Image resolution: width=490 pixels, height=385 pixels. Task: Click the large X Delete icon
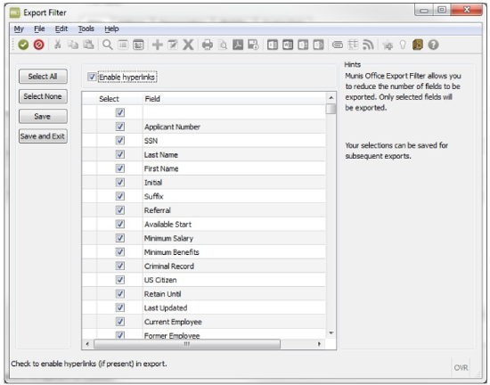188,45
